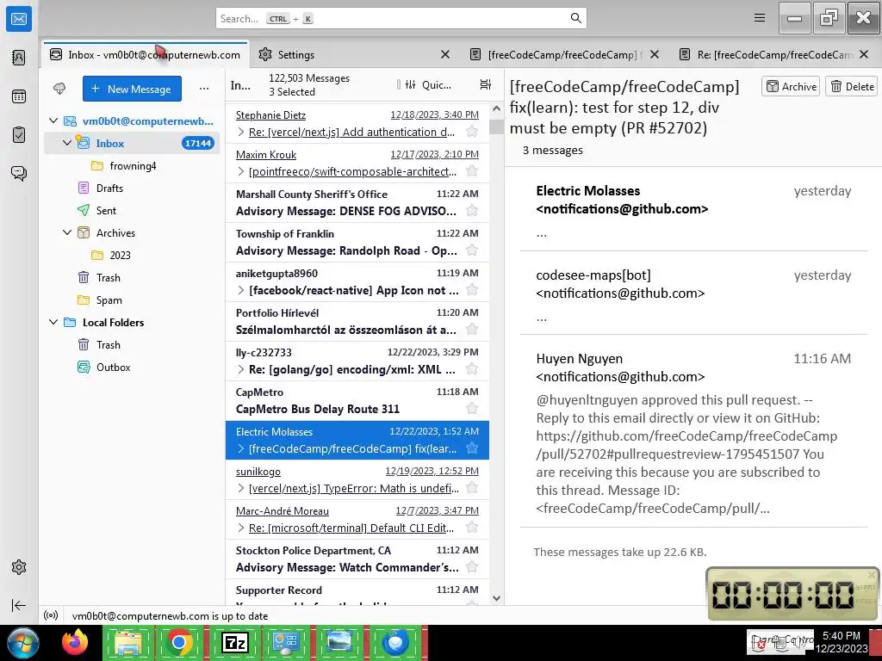The height and width of the screenshot is (661, 882).
Task: Star the CapMetro Bus Delay message
Action: [x=472, y=409]
